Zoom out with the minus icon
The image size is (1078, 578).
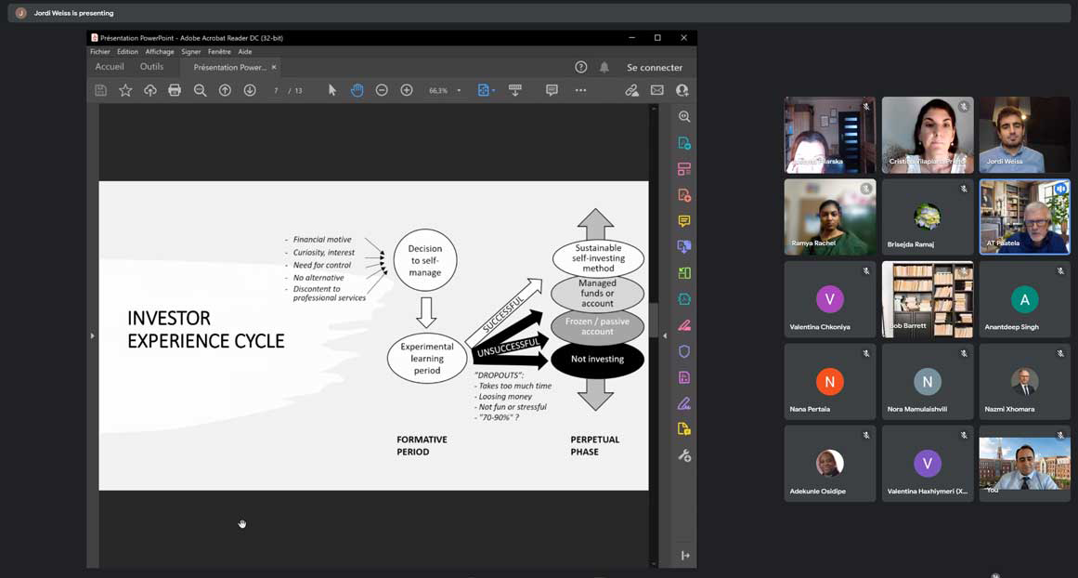(x=382, y=90)
